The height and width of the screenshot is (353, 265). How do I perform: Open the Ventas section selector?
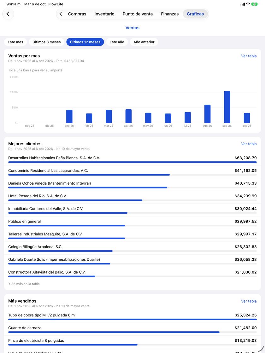pos(132,28)
